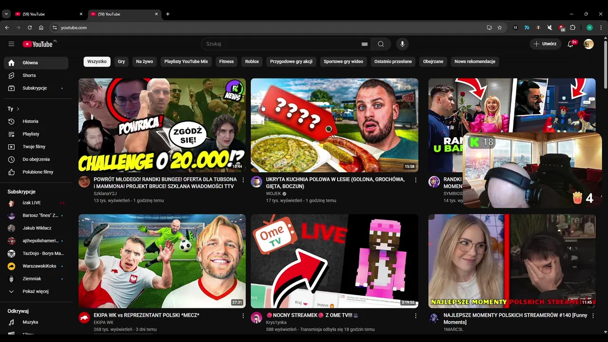Select the Obejrzane filter chip
The width and height of the screenshot is (608, 342).
[x=433, y=61]
